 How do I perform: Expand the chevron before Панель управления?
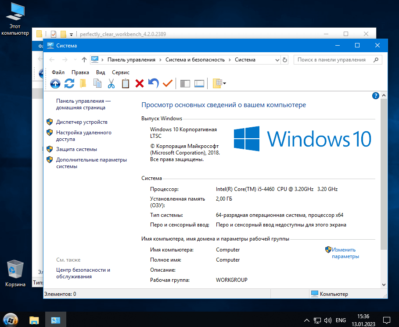pyautogui.click(x=103, y=60)
